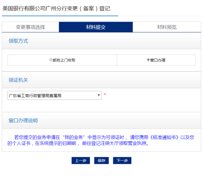Select the 邮政上门收取 radio button
The width and height of the screenshot is (203, 176).
[x=51, y=60]
